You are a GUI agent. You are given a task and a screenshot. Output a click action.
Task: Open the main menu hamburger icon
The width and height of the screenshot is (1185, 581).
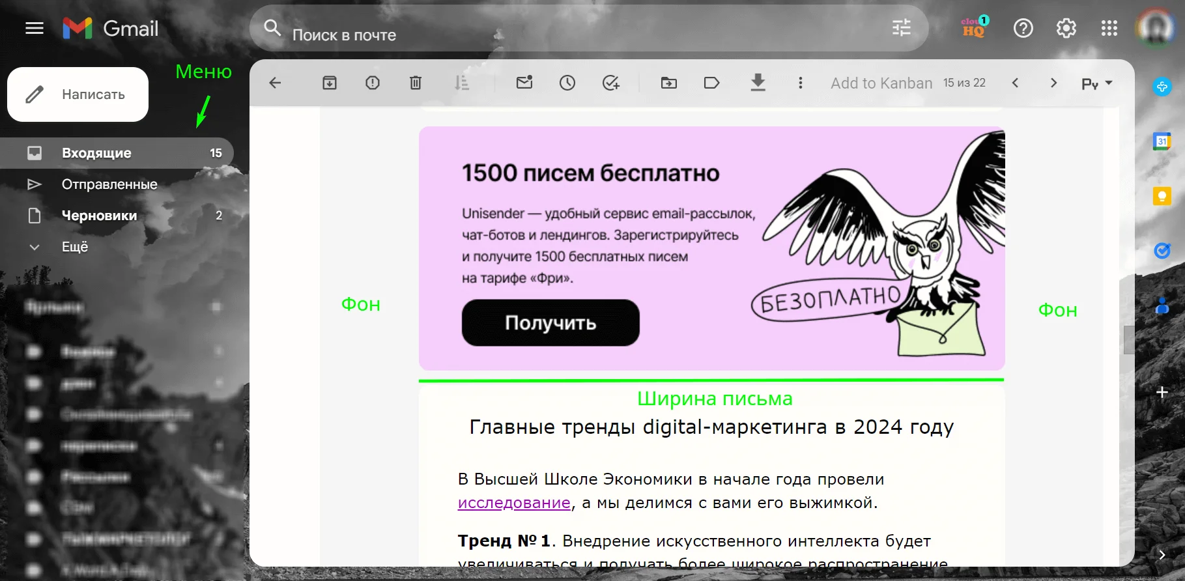point(34,28)
